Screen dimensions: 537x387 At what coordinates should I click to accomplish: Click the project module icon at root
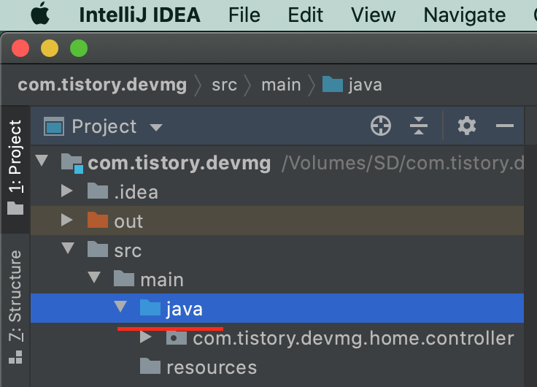[72, 163]
